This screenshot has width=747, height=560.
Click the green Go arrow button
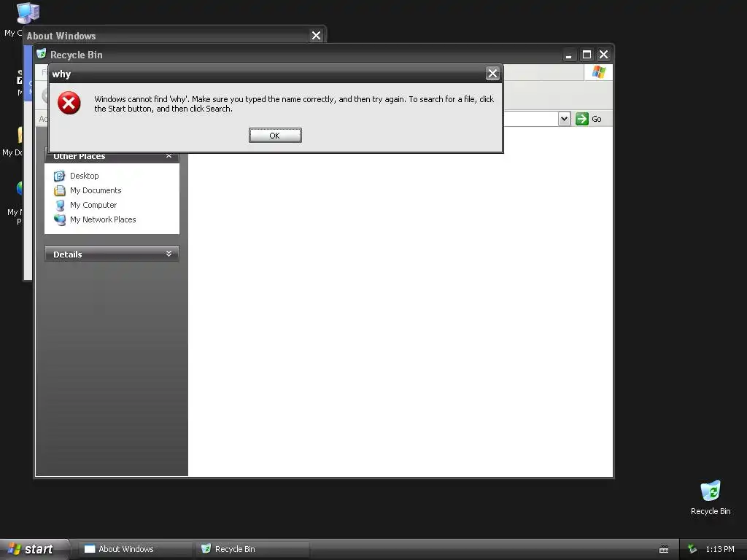tap(581, 119)
